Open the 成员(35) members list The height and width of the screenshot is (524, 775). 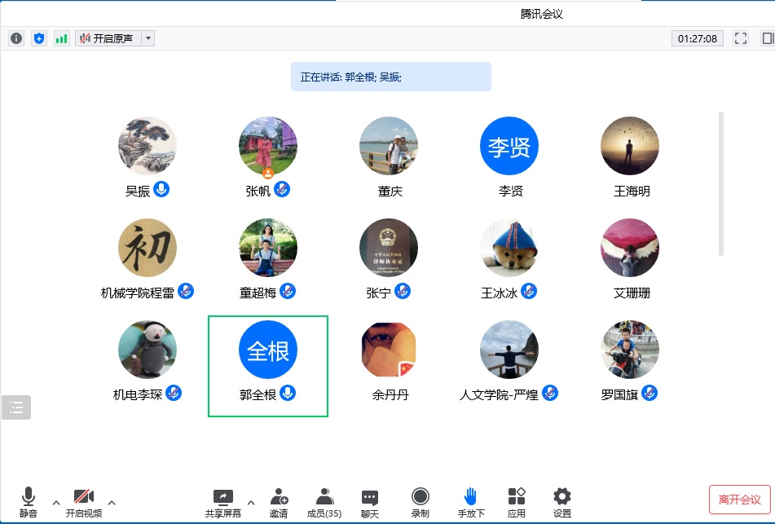coord(324,501)
